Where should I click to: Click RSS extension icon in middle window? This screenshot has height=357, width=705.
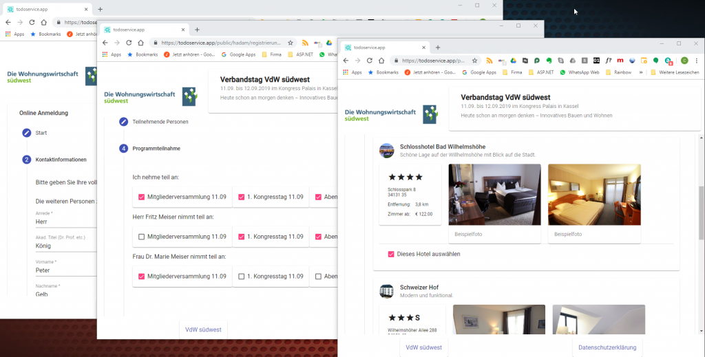pyautogui.click(x=305, y=43)
